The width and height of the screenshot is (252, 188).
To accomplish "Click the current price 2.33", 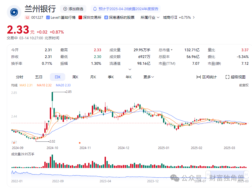I will click(18, 30).
